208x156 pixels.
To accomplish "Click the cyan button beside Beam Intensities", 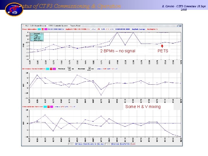I will [x=39, y=29].
